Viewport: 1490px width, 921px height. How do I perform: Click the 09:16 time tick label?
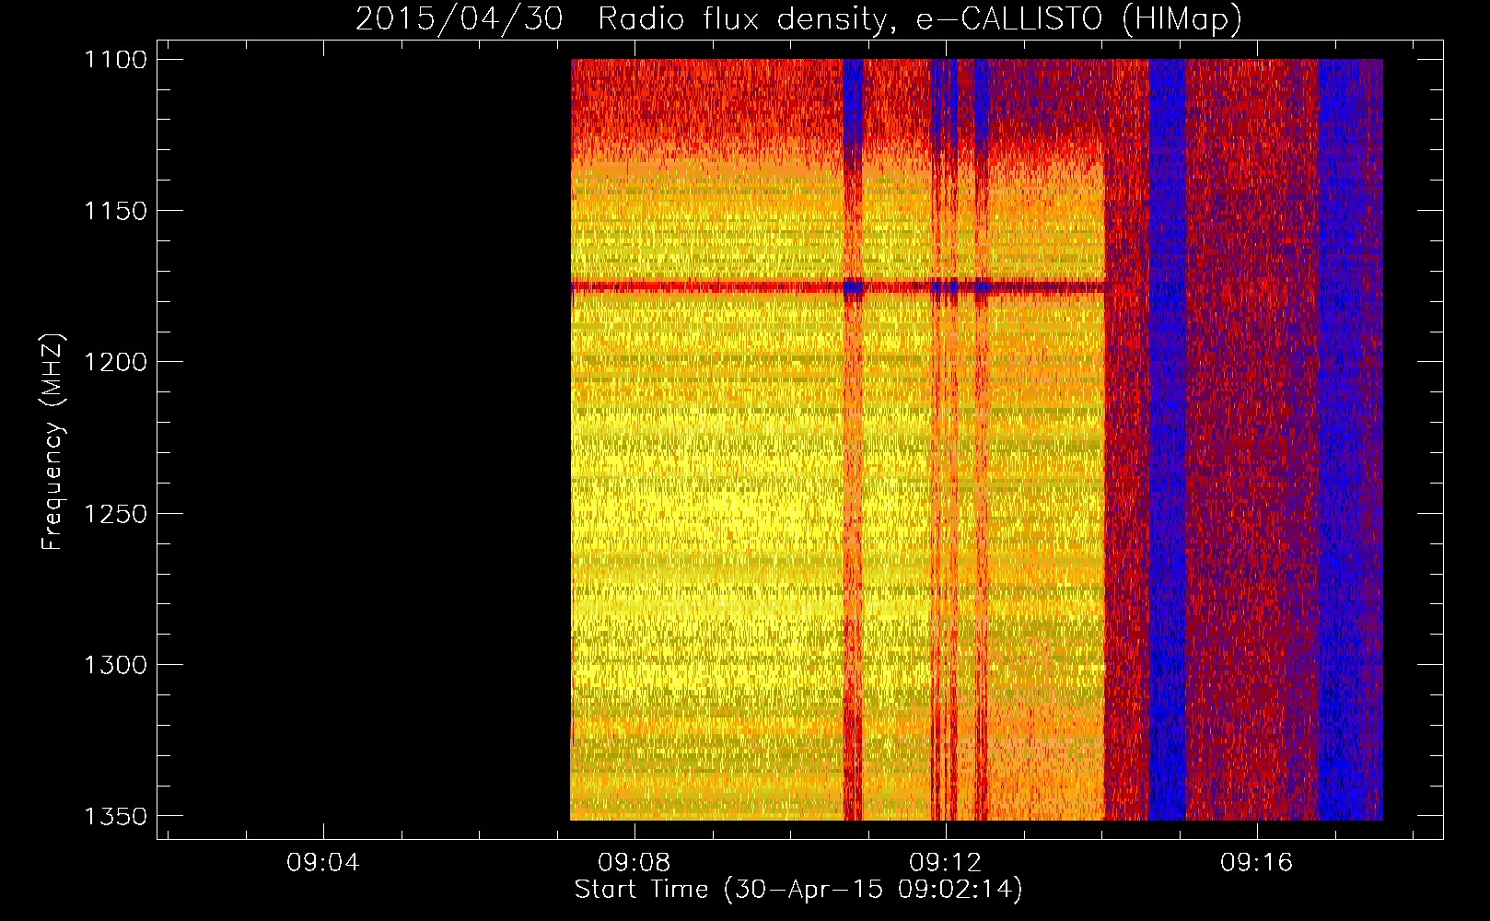(x=1257, y=863)
